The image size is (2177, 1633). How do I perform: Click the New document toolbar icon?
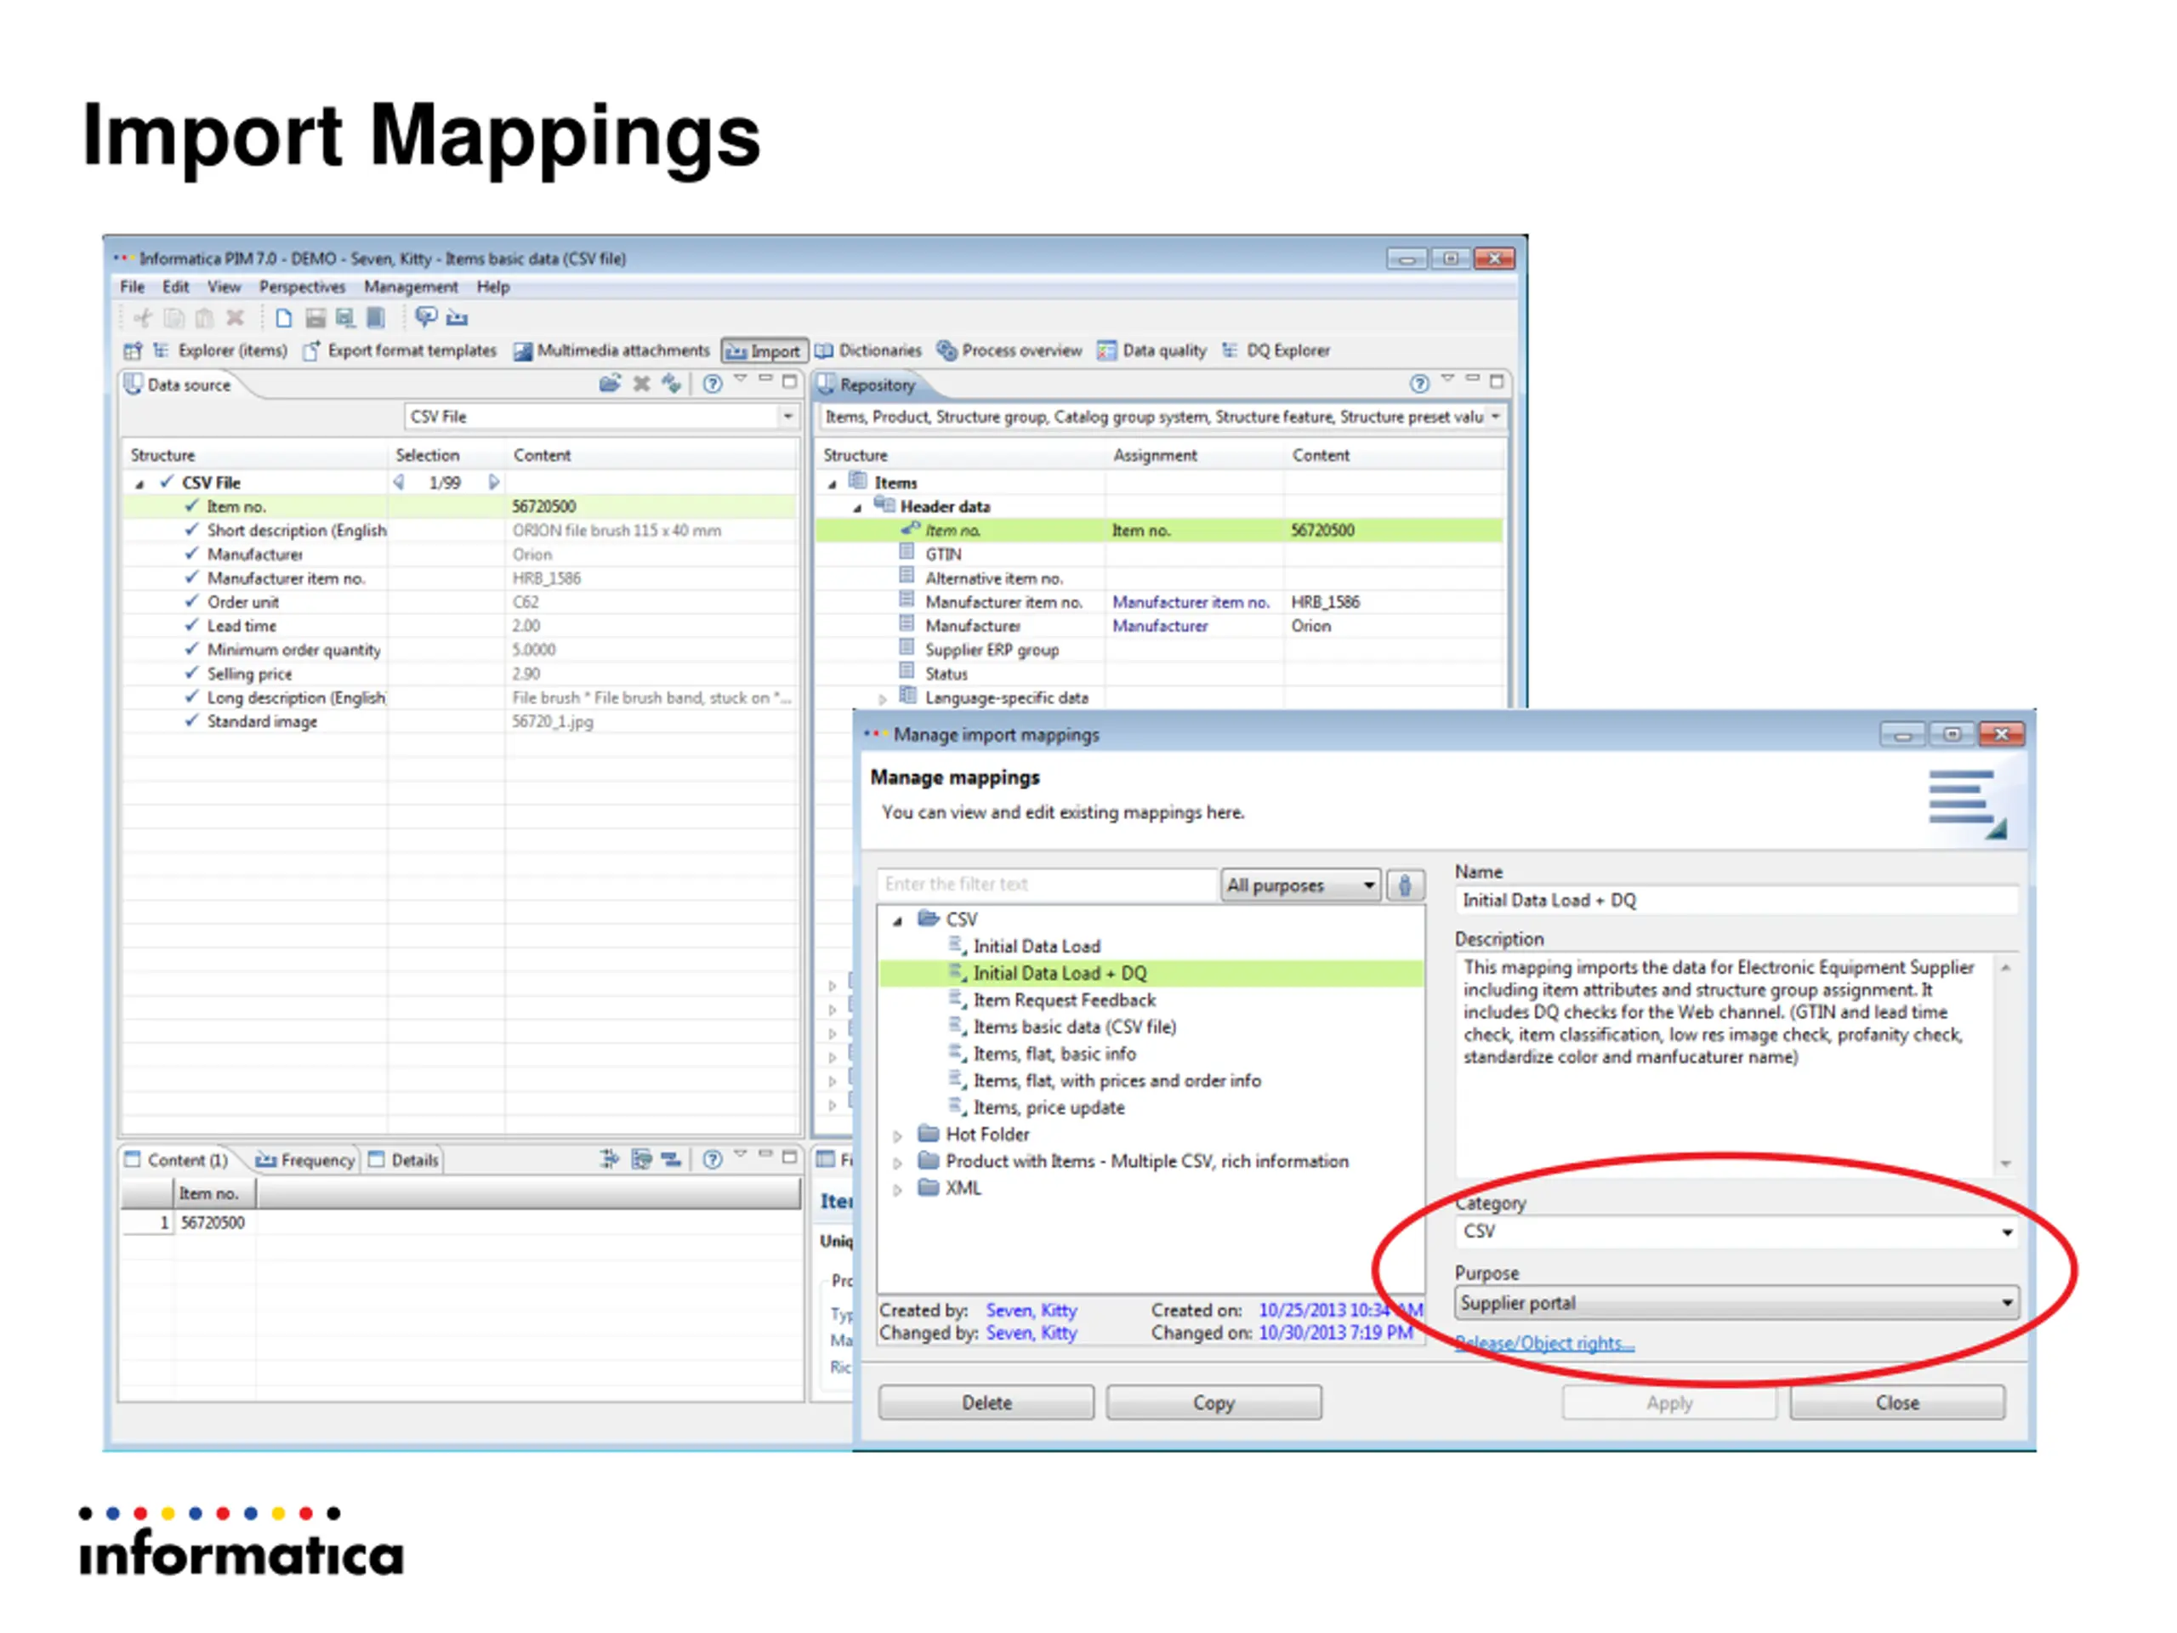click(283, 318)
